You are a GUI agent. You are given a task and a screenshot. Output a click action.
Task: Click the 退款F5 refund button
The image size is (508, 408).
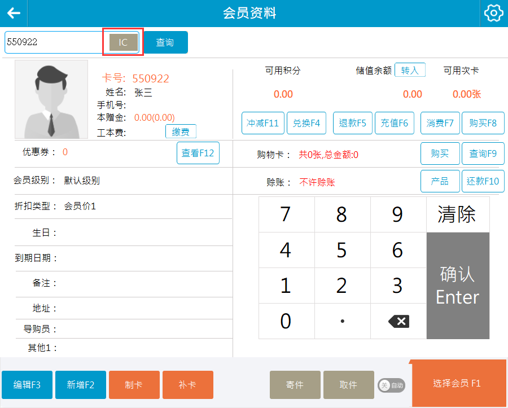tap(352, 123)
